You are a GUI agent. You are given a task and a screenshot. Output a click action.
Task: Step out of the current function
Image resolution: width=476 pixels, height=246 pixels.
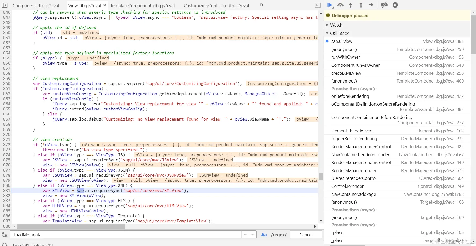coord(361,5)
